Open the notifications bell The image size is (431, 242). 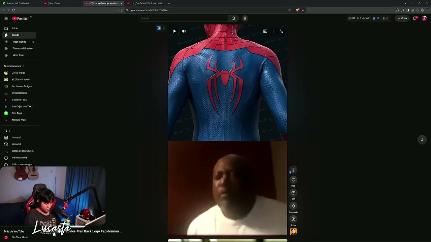coord(415,18)
